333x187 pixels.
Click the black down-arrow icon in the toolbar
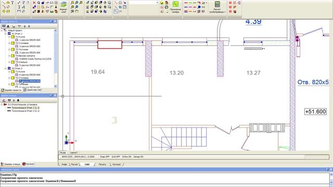pos(56,7)
